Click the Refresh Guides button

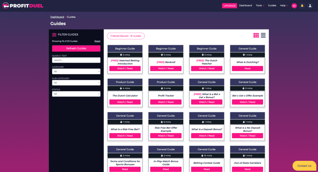click(x=76, y=48)
